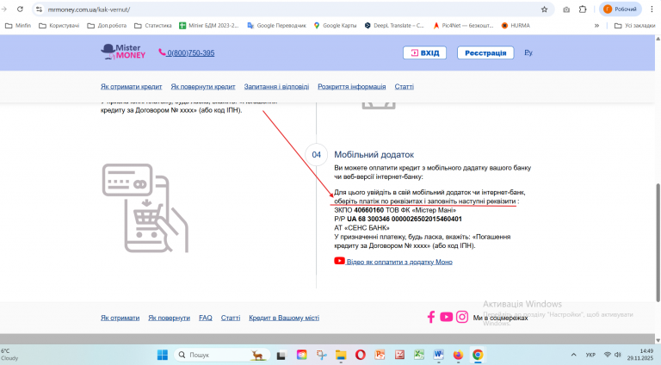
Task: Reload the page with the refresh icon
Action: pyautogui.click(x=20, y=9)
